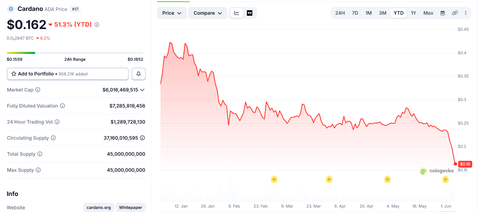Open the Price dropdown
The image size is (478, 212).
coord(172,13)
